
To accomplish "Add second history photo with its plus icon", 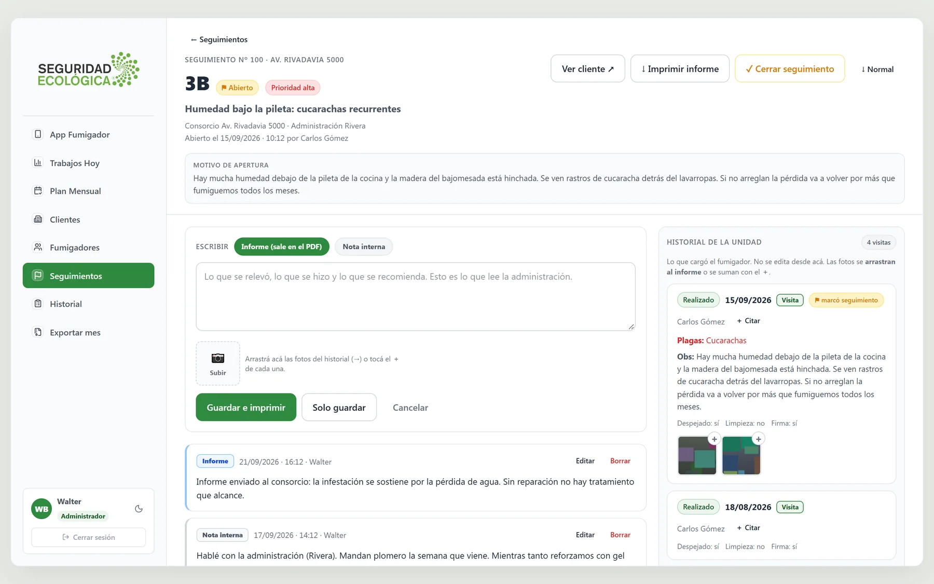I will [x=759, y=439].
